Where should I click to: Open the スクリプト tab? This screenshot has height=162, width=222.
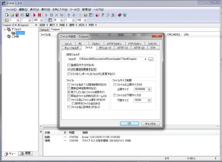click(152, 44)
